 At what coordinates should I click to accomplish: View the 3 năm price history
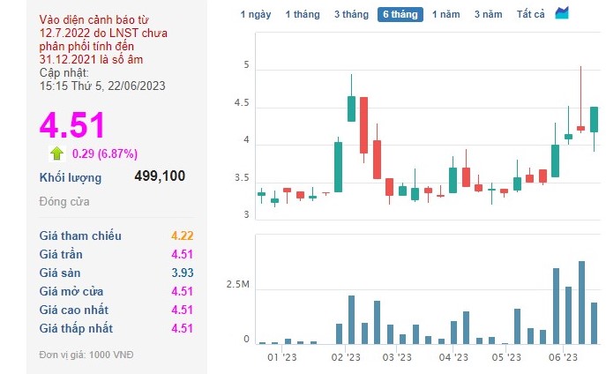point(488,14)
